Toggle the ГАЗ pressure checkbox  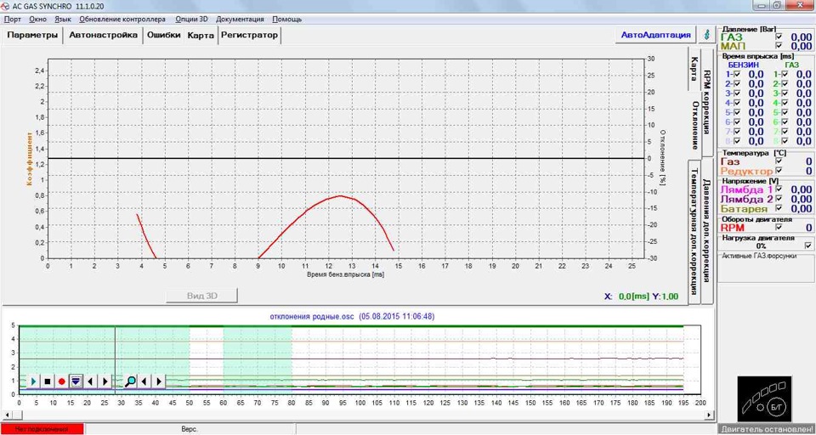779,37
